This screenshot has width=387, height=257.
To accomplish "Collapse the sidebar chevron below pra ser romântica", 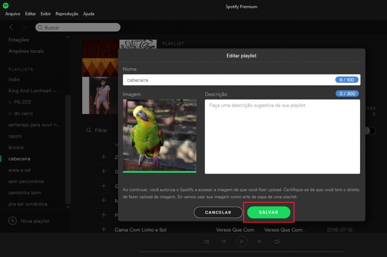I will coord(68,206).
